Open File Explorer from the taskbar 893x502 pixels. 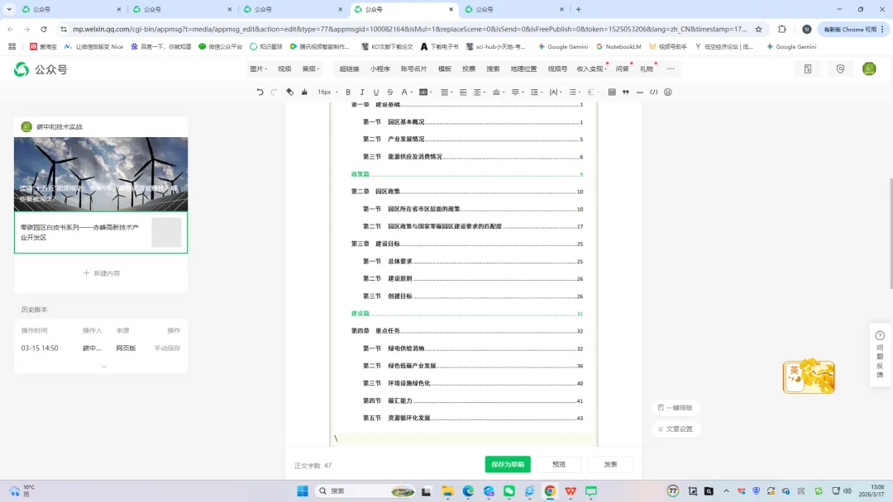coord(447,490)
